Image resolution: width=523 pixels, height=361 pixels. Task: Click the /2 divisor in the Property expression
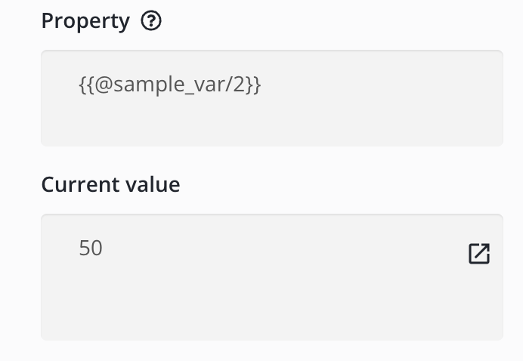tap(240, 85)
